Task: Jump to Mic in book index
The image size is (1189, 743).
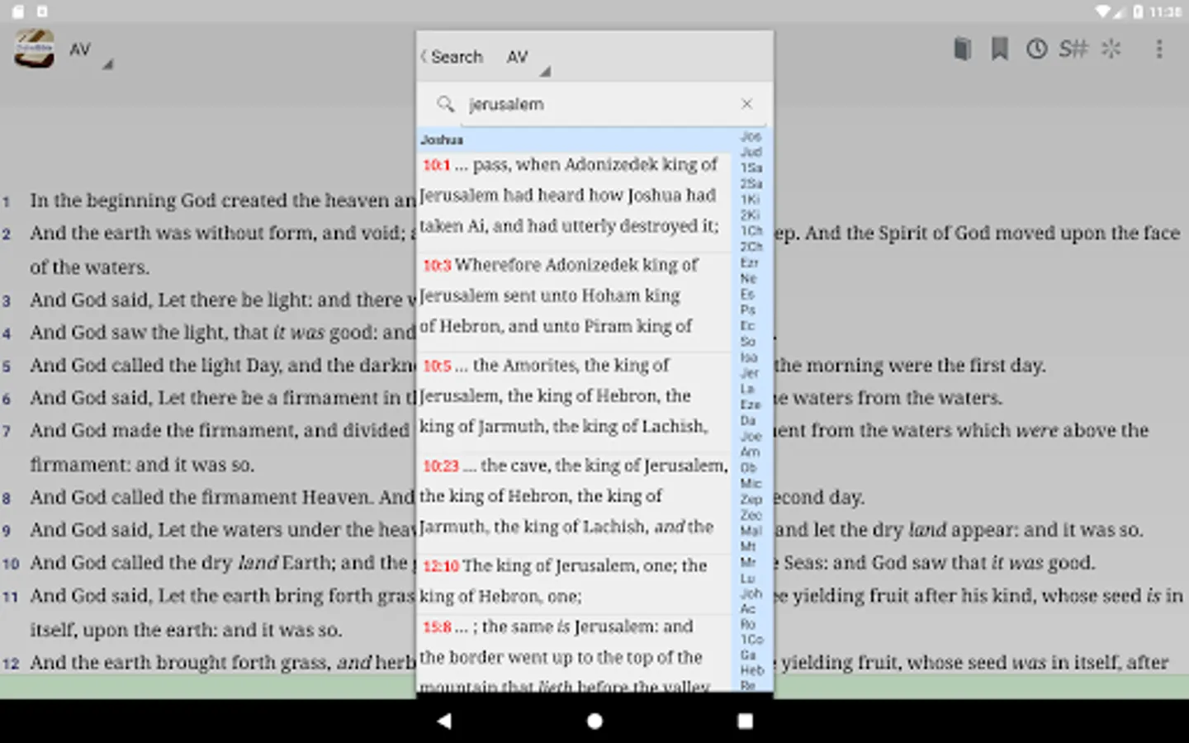Action: click(750, 483)
